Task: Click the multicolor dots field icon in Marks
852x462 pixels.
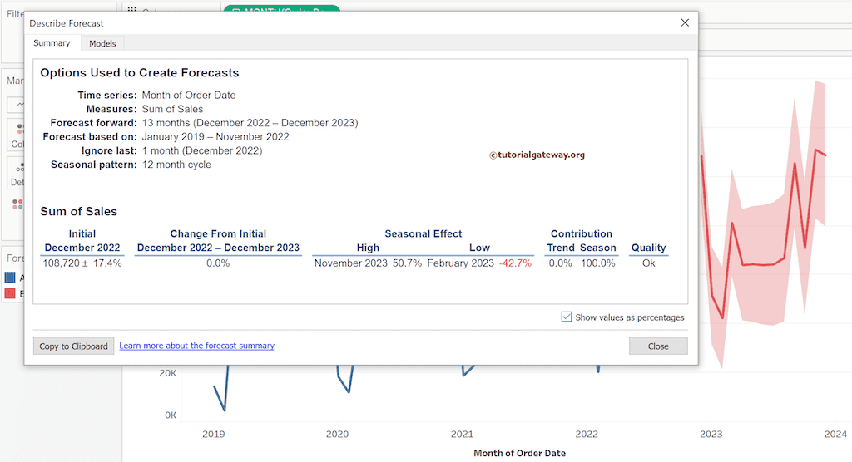Action: tap(17, 204)
